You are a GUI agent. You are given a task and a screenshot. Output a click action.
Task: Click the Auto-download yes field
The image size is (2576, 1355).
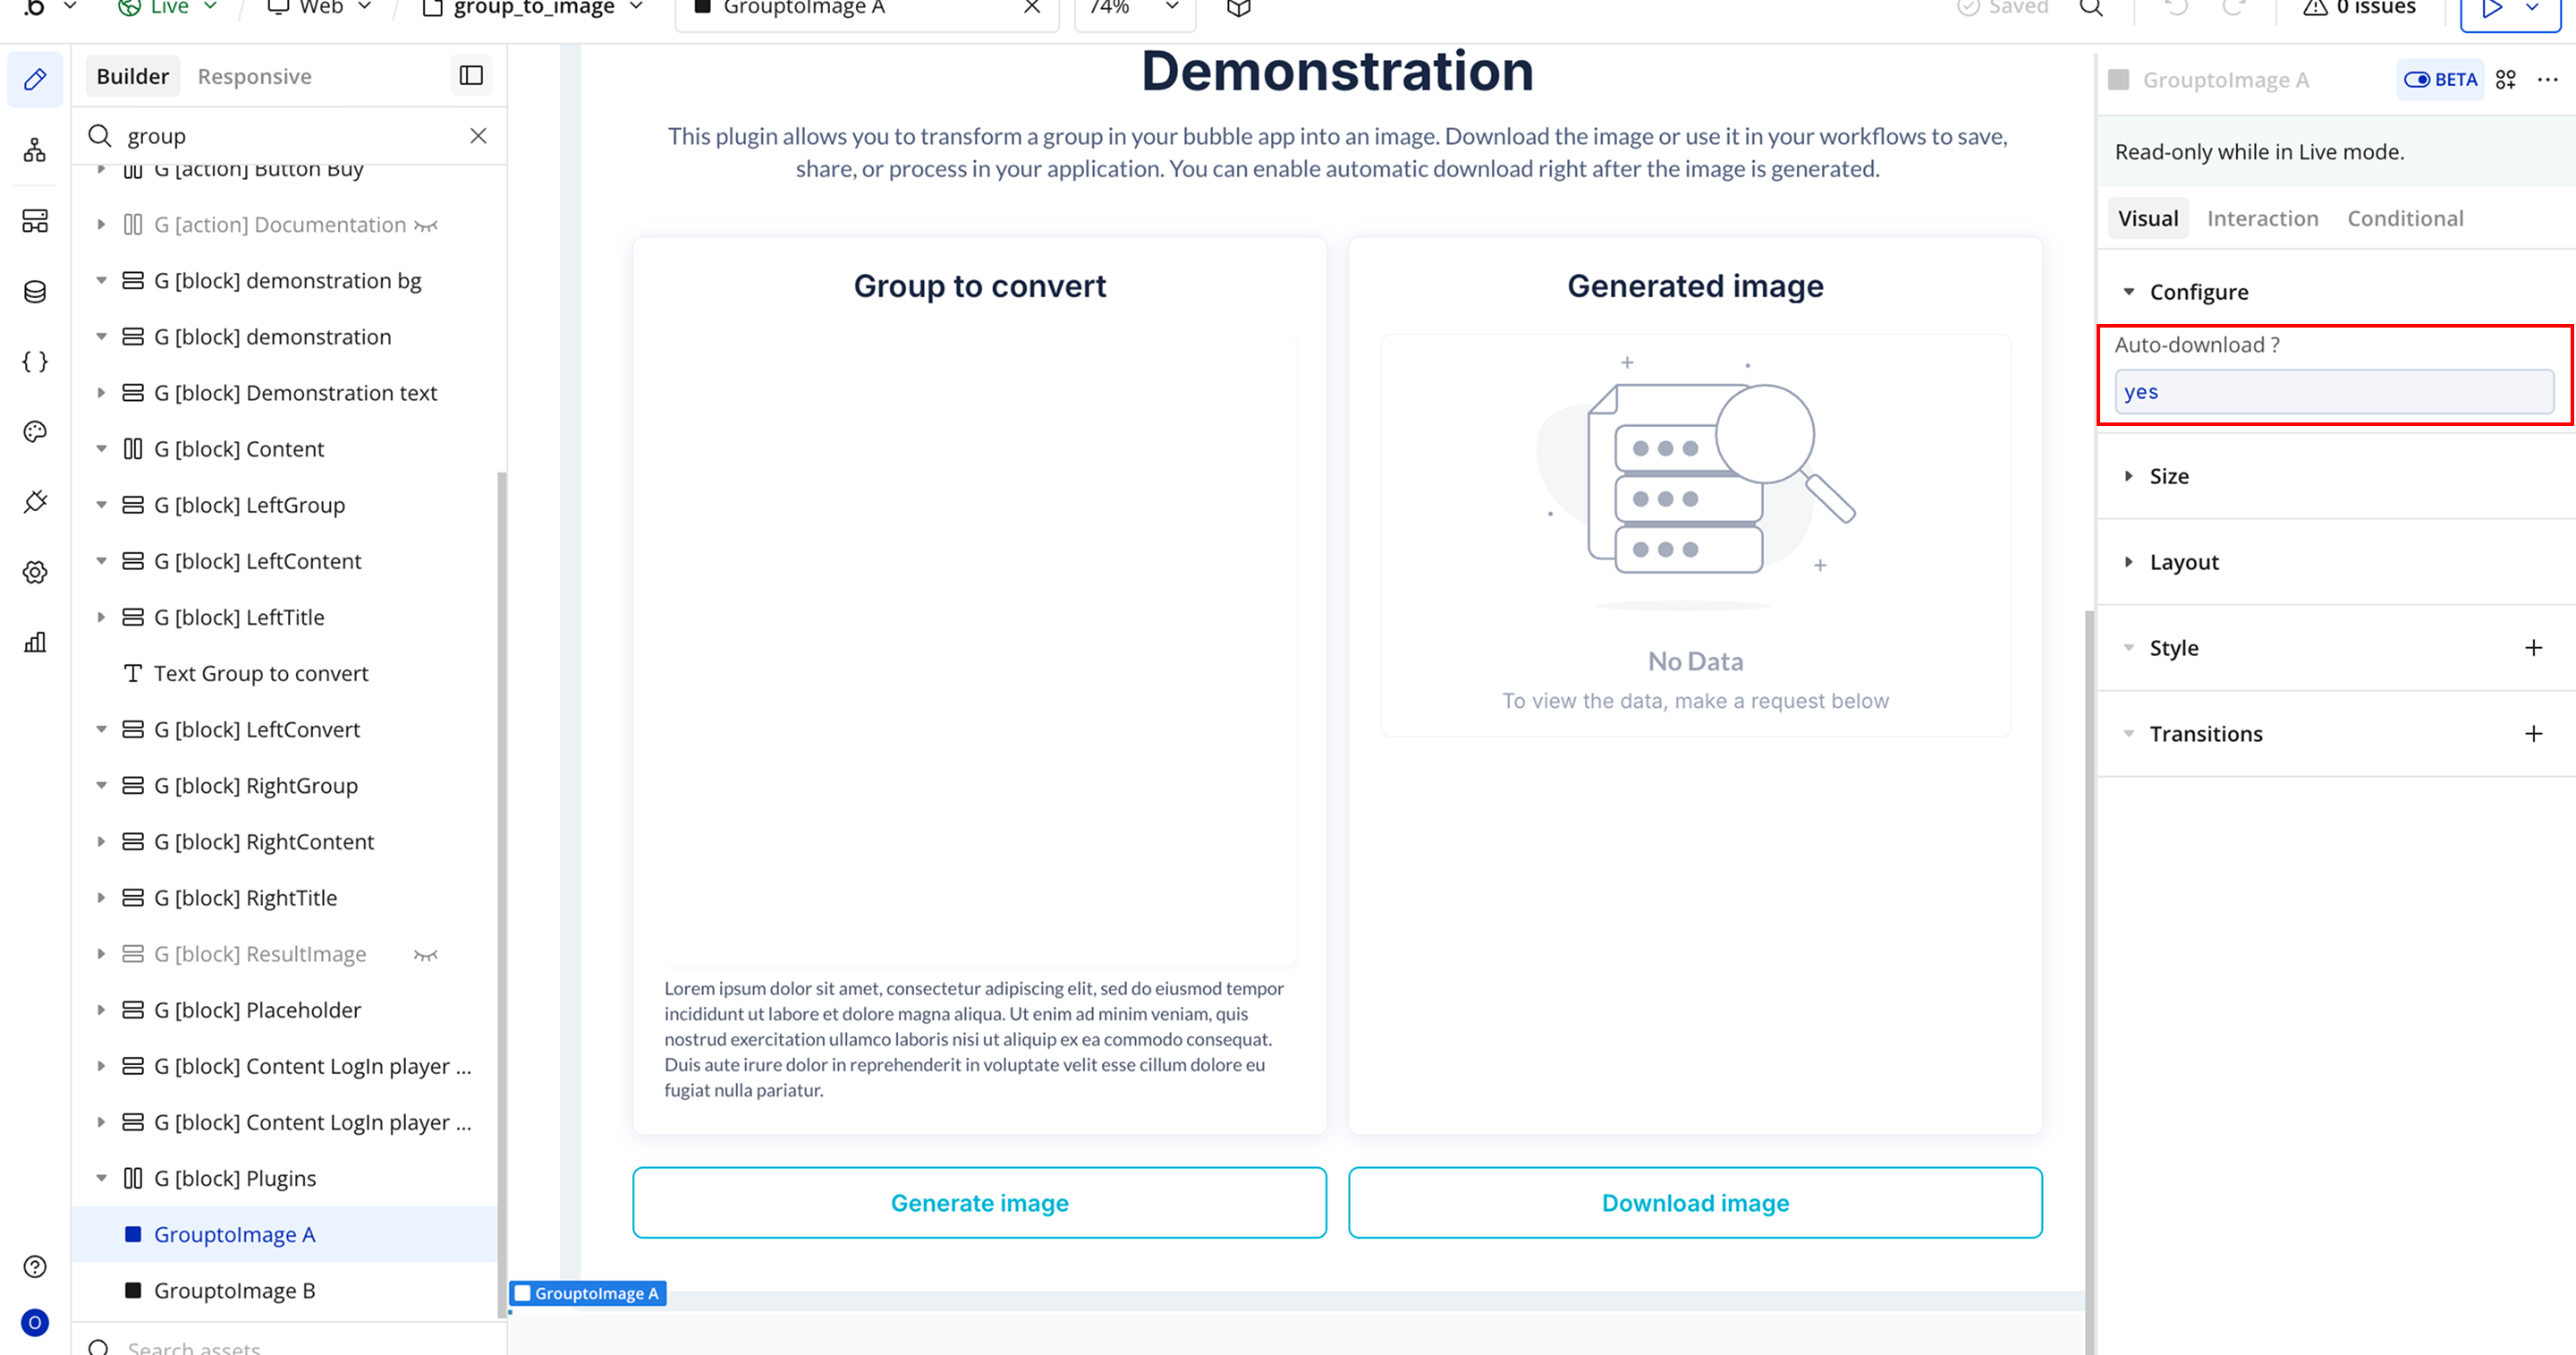[2333, 391]
